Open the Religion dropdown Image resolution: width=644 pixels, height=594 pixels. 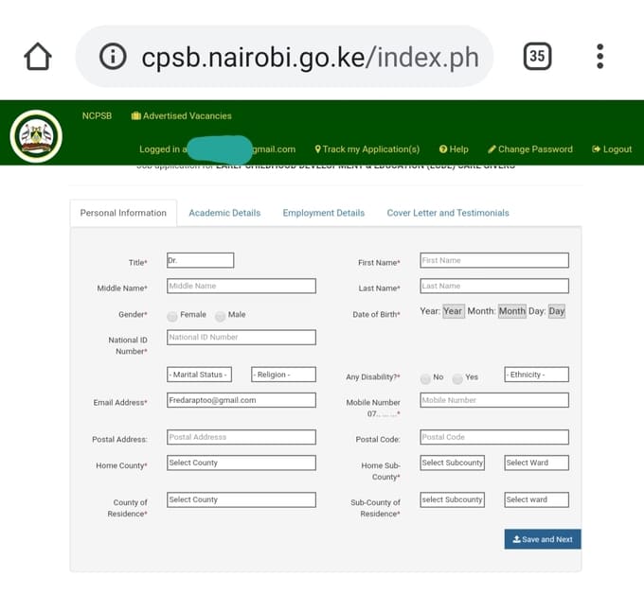(283, 375)
